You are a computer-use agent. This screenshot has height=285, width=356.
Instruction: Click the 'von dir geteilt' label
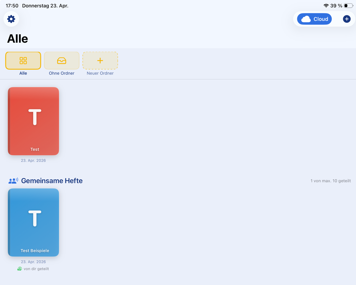(36, 269)
